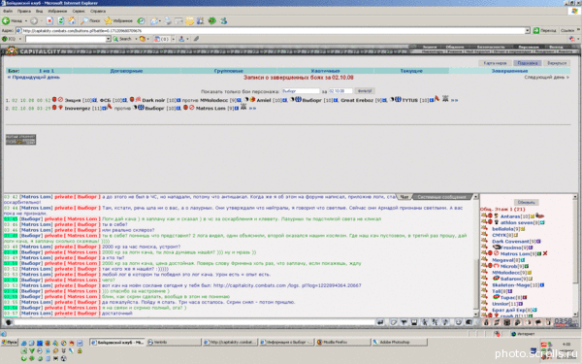Screen dimensions: 582x364
Task: Click the private message icon next to Antares
Action: tap(484, 215)
